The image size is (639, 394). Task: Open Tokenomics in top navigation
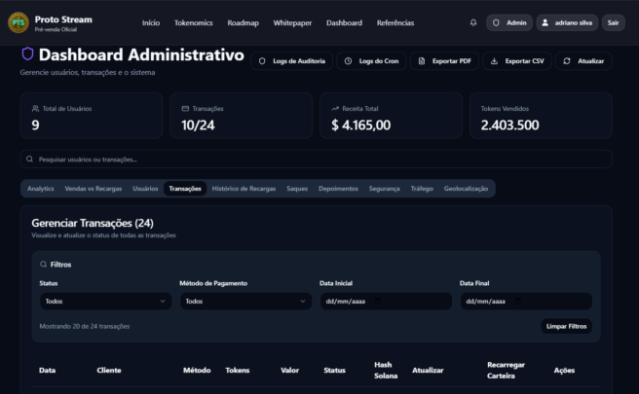coord(194,22)
